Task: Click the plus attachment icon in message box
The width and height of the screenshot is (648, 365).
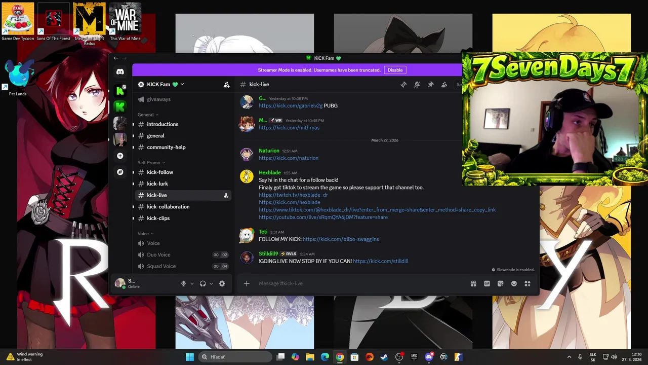Action: coord(247,283)
